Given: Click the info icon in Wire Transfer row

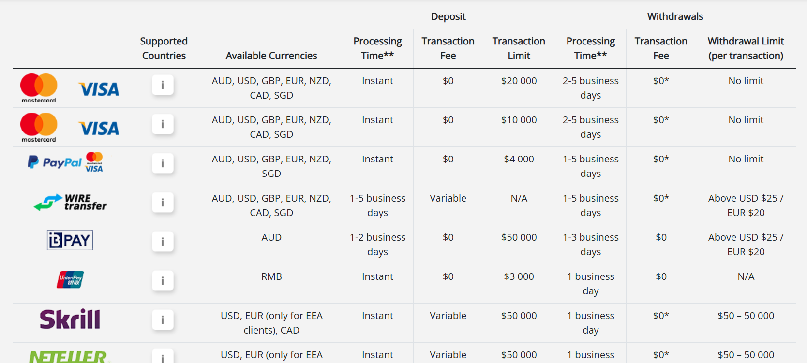Looking at the screenshot, I should (163, 203).
